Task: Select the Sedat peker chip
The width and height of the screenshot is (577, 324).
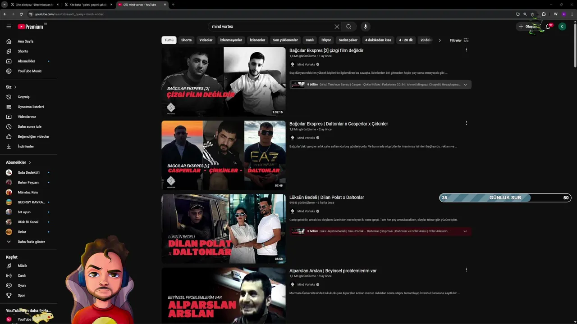Action: coord(348,40)
